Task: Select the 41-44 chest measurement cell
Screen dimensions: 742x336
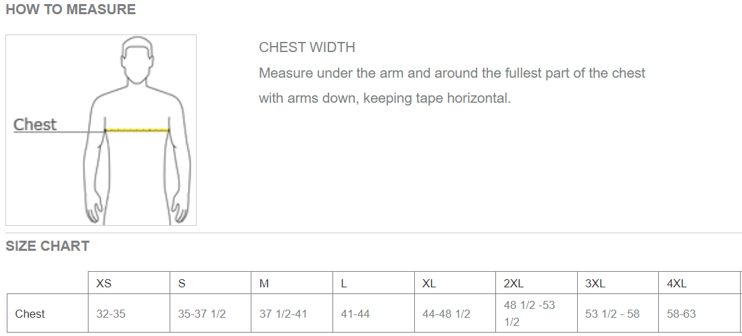Action: 355,314
